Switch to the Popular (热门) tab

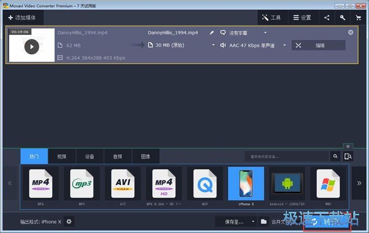click(x=34, y=156)
